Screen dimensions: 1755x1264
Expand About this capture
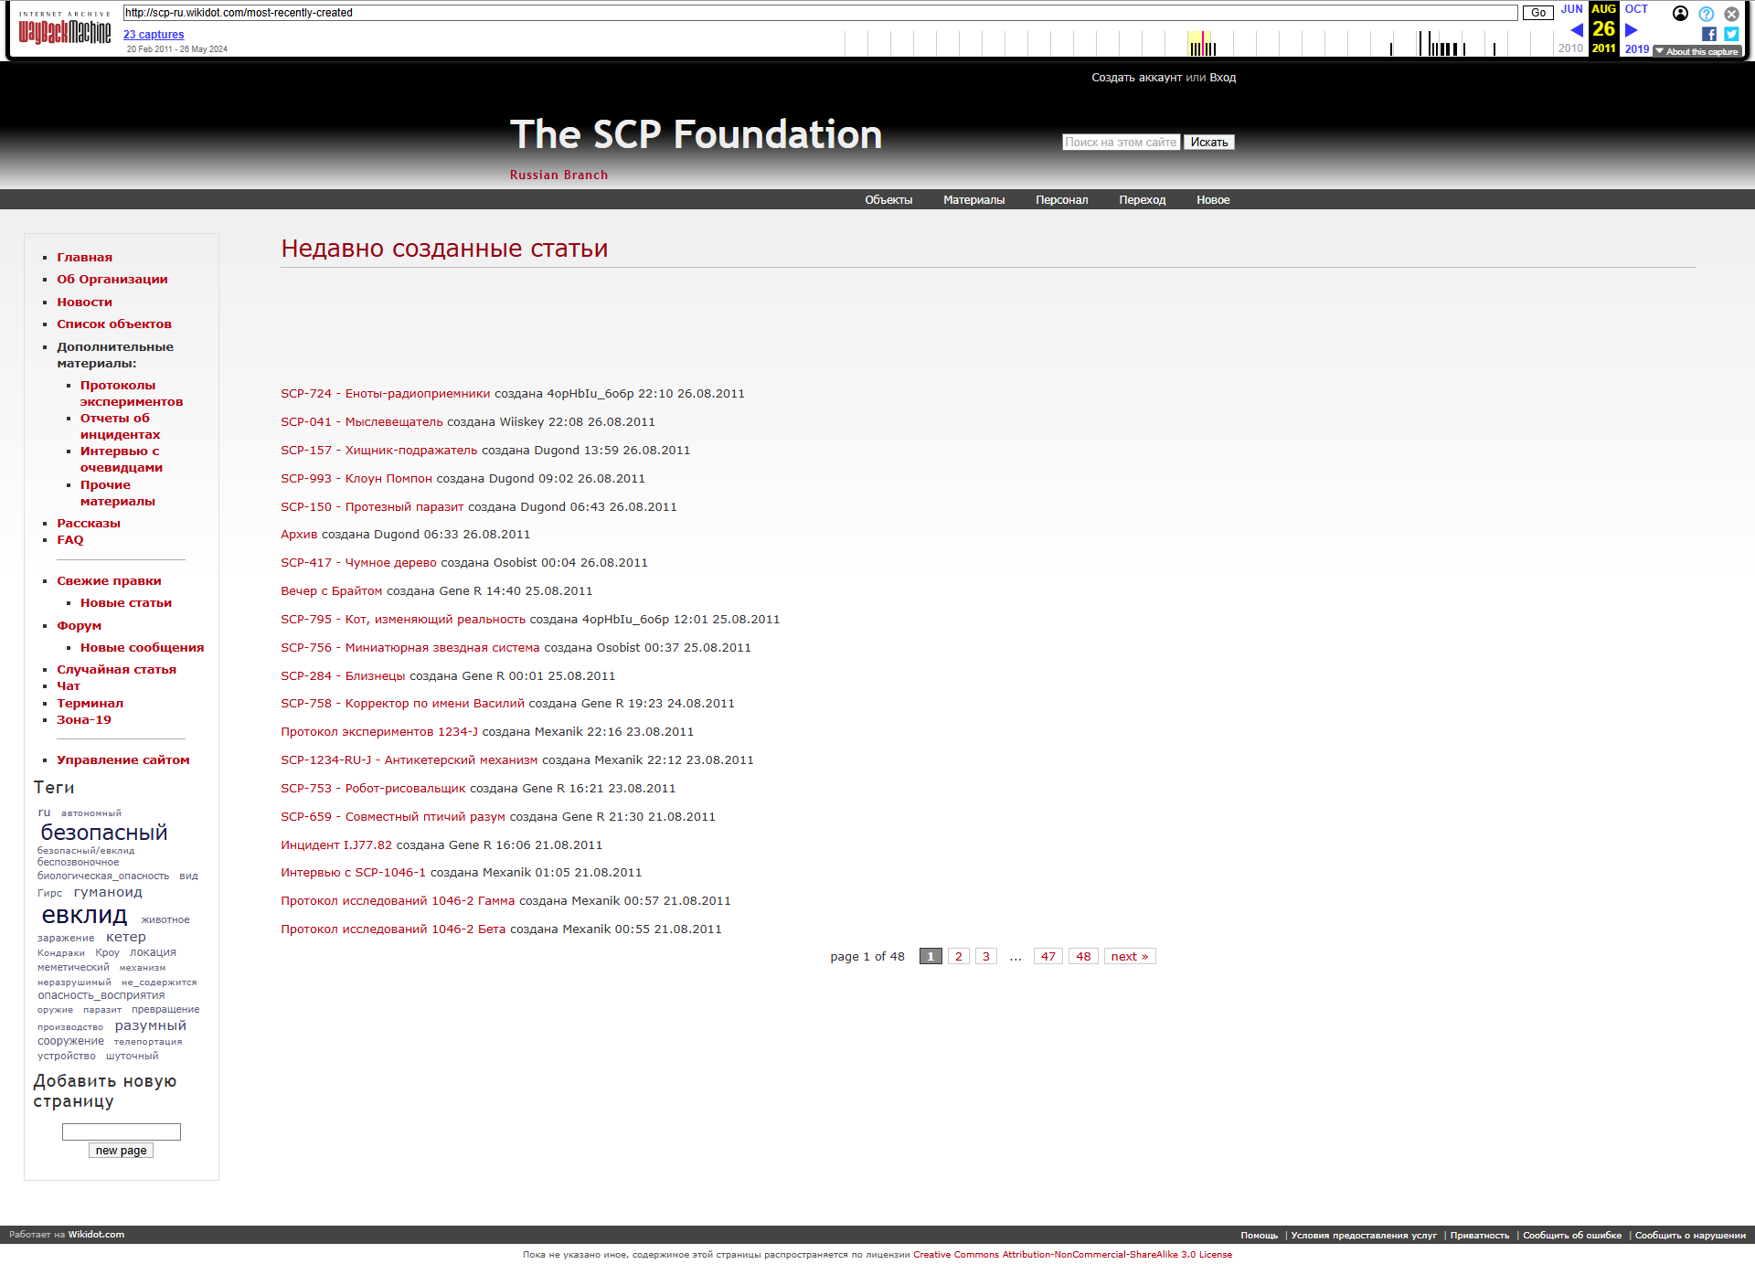tap(1697, 52)
